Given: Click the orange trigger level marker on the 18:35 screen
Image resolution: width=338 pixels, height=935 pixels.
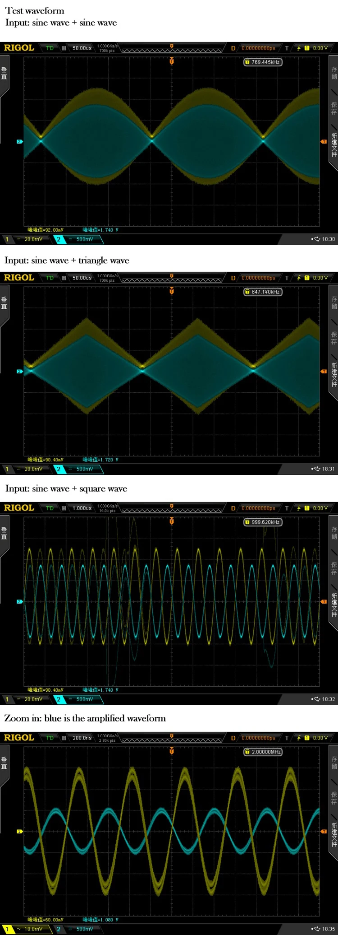Looking at the screenshot, I should pos(324,832).
